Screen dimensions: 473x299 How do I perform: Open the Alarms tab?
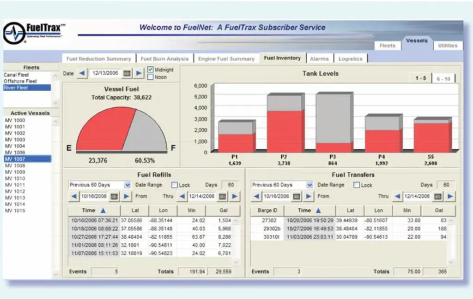(319, 59)
